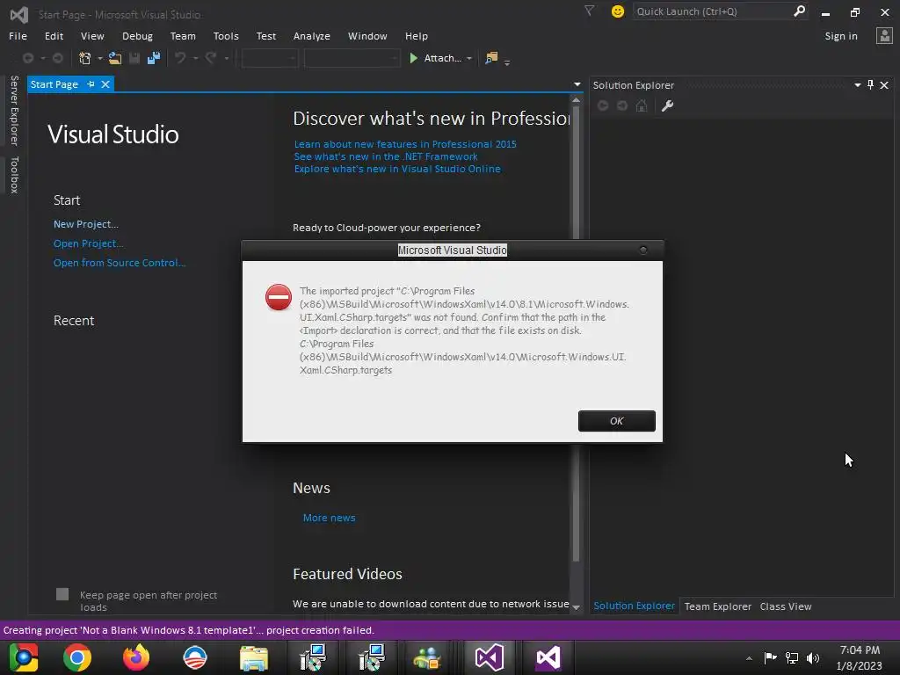Click Learn about new features in Professional 2015
900x675 pixels.
(x=405, y=144)
